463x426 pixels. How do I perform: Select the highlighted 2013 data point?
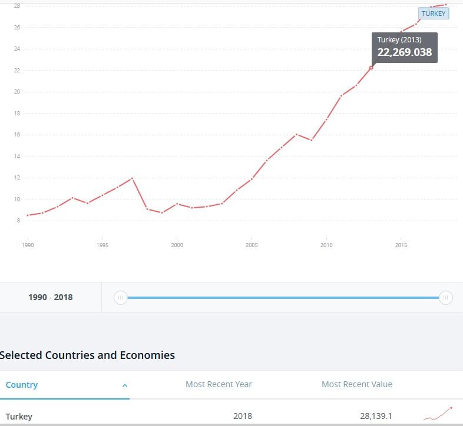pyautogui.click(x=371, y=68)
